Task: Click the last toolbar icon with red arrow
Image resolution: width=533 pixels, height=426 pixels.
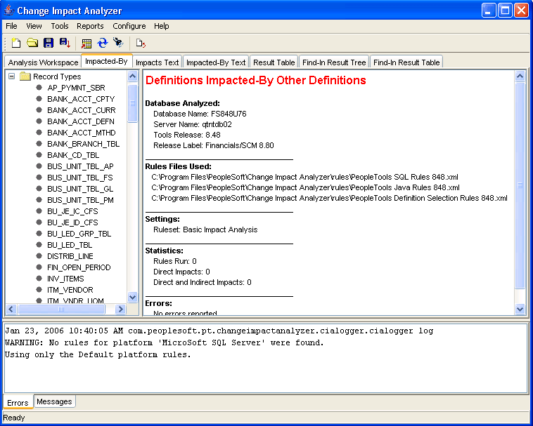Action: (141, 43)
